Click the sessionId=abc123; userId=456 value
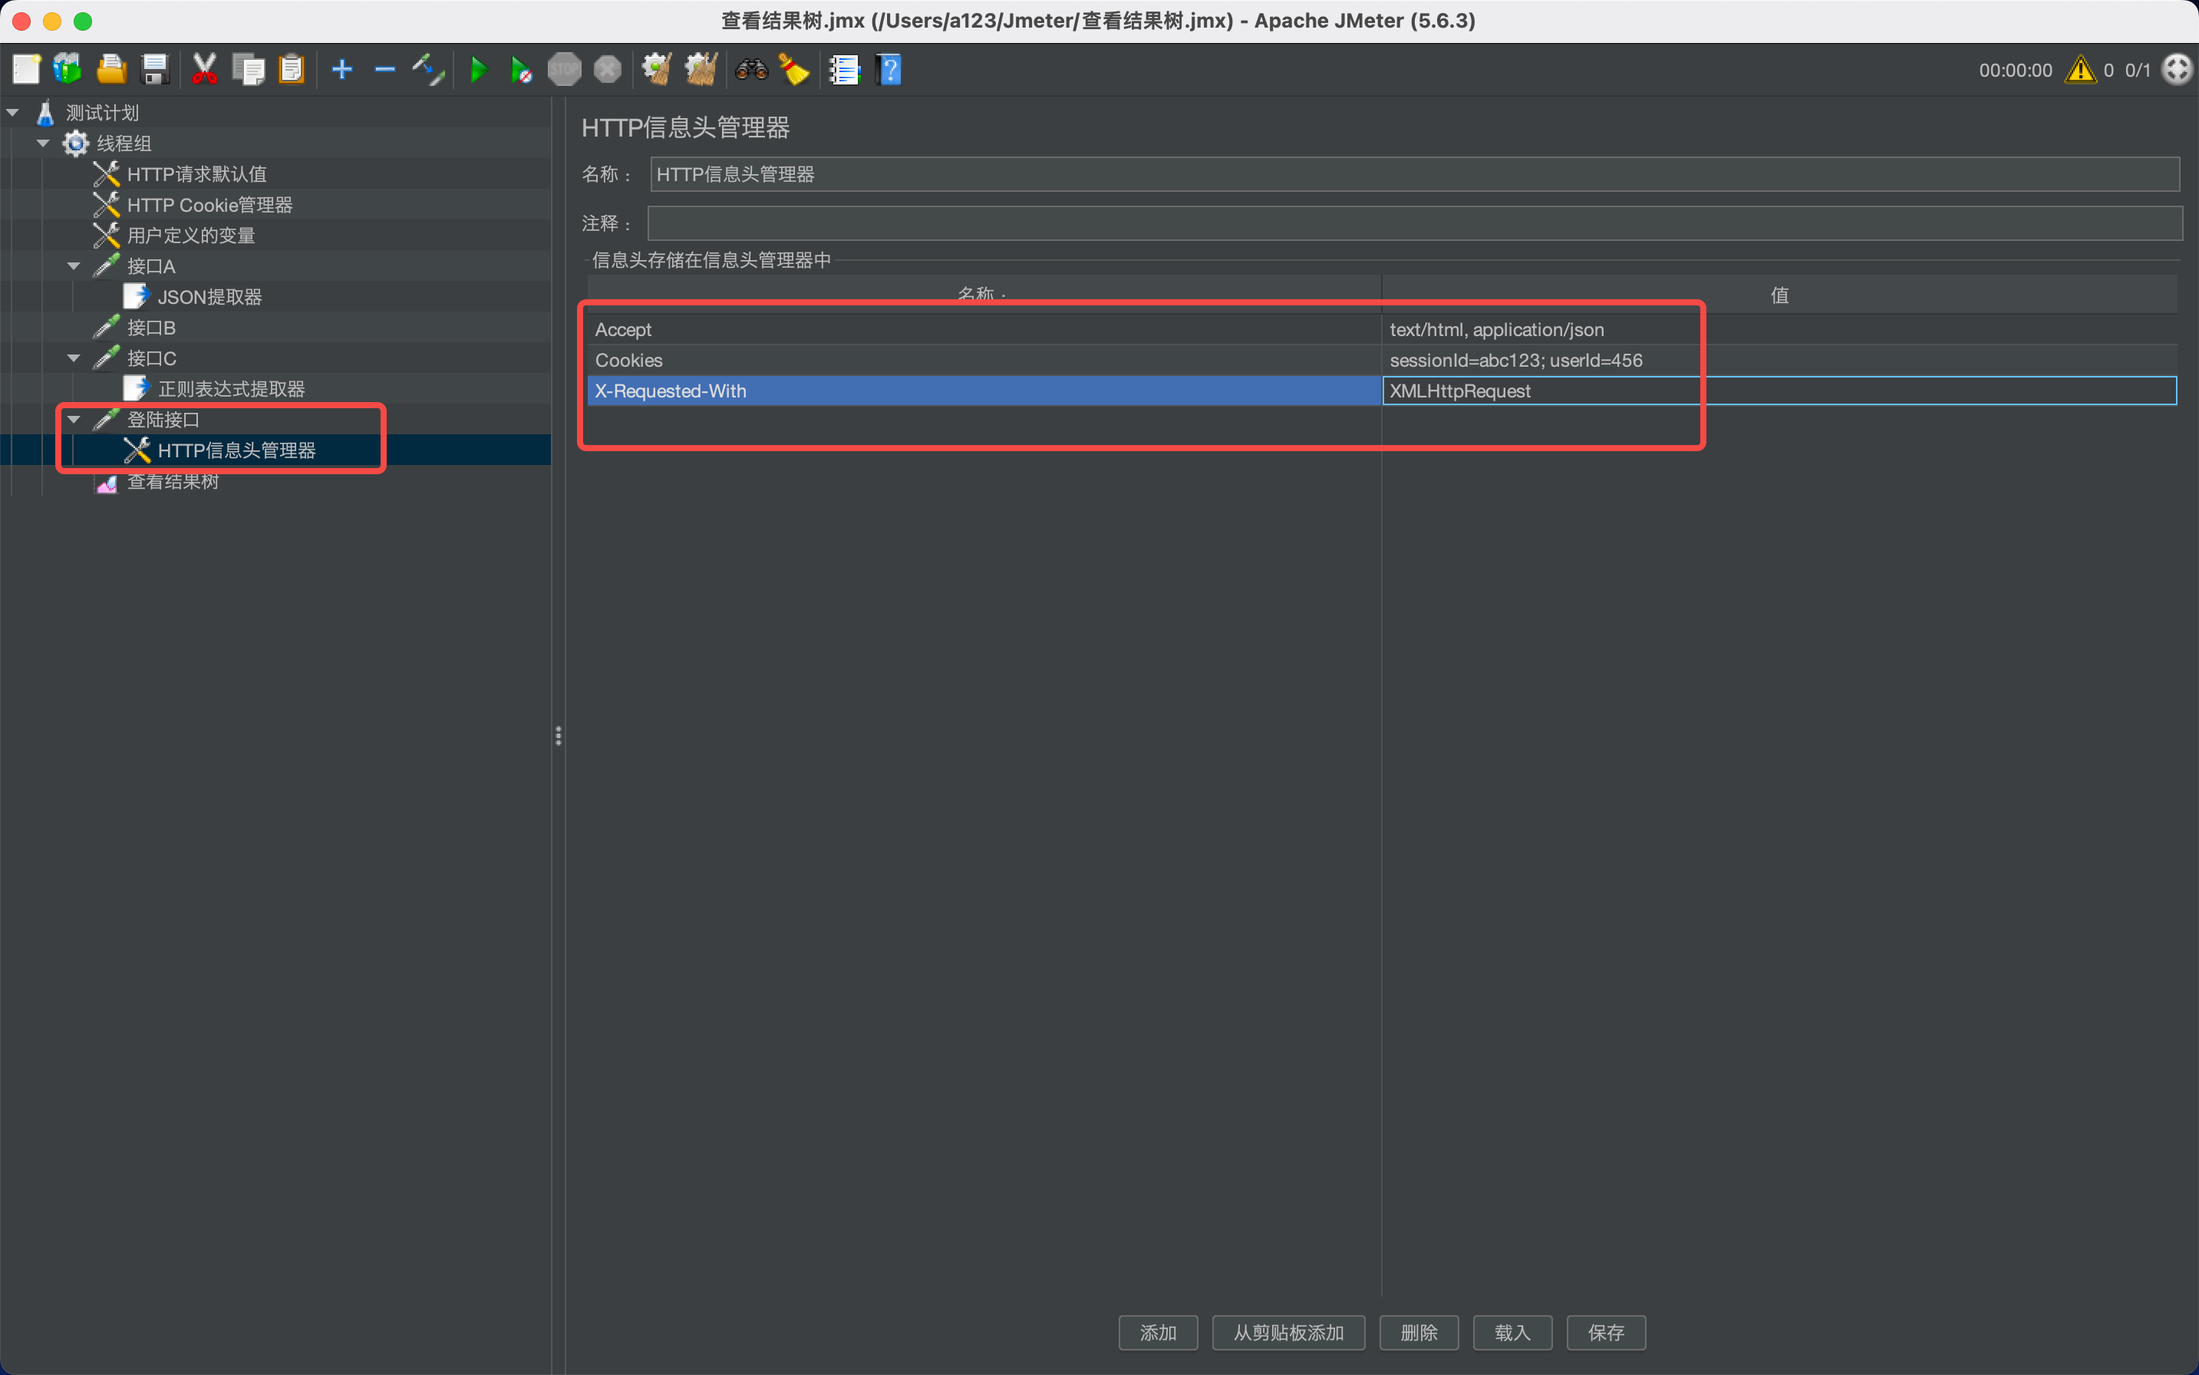 pyautogui.click(x=1779, y=360)
